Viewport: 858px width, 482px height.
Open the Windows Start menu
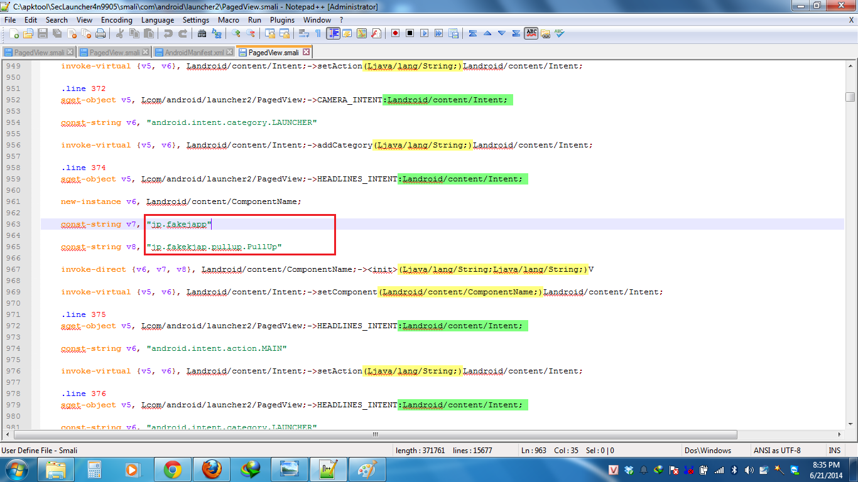click(16, 469)
